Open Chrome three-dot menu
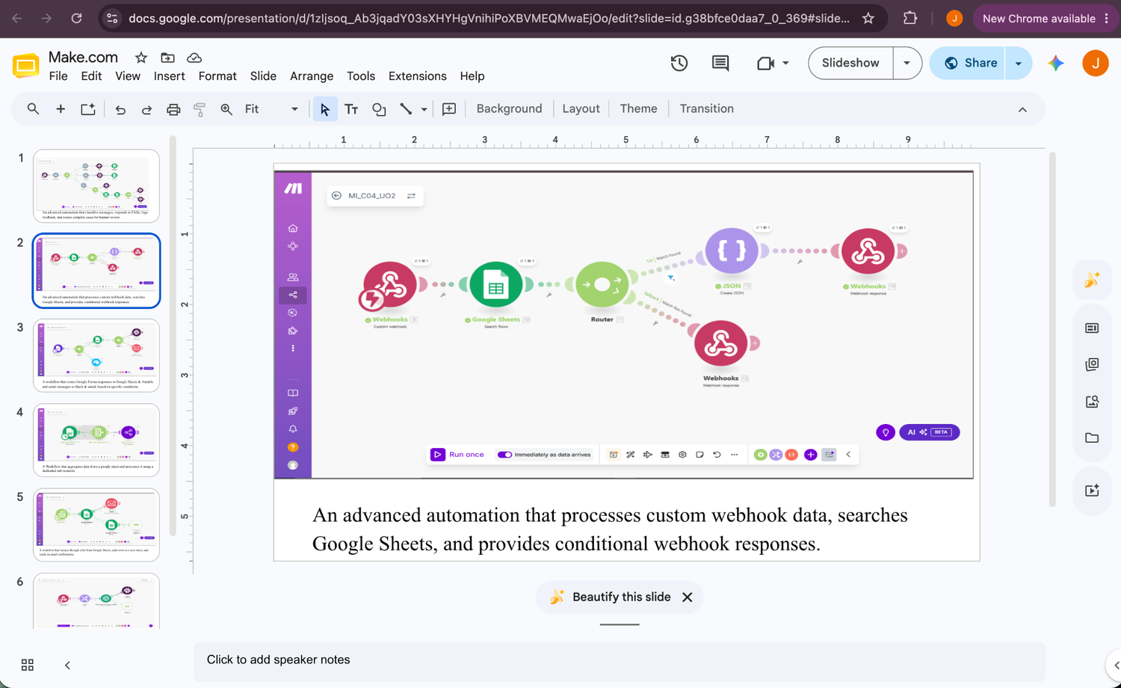Image resolution: width=1121 pixels, height=688 pixels. click(1107, 18)
